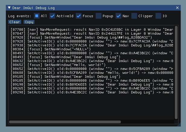Screen dimensions: 186x132
Task: Click the [08652] SetActiveID line
Action: (92, 69)
